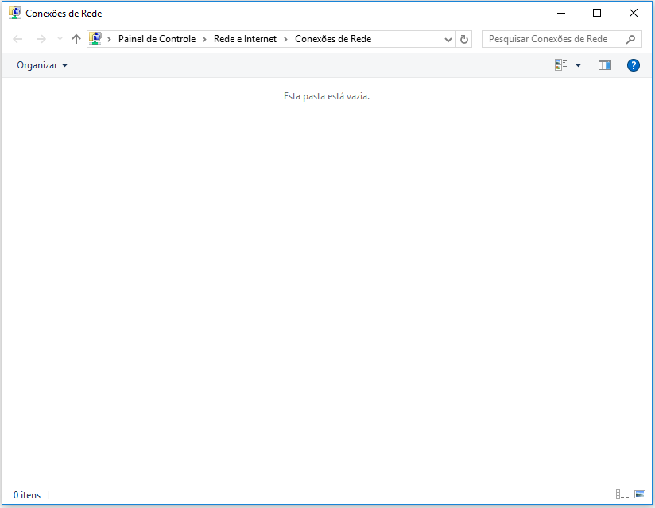This screenshot has width=655, height=508.
Task: Open the Organizar menu
Action: [42, 65]
